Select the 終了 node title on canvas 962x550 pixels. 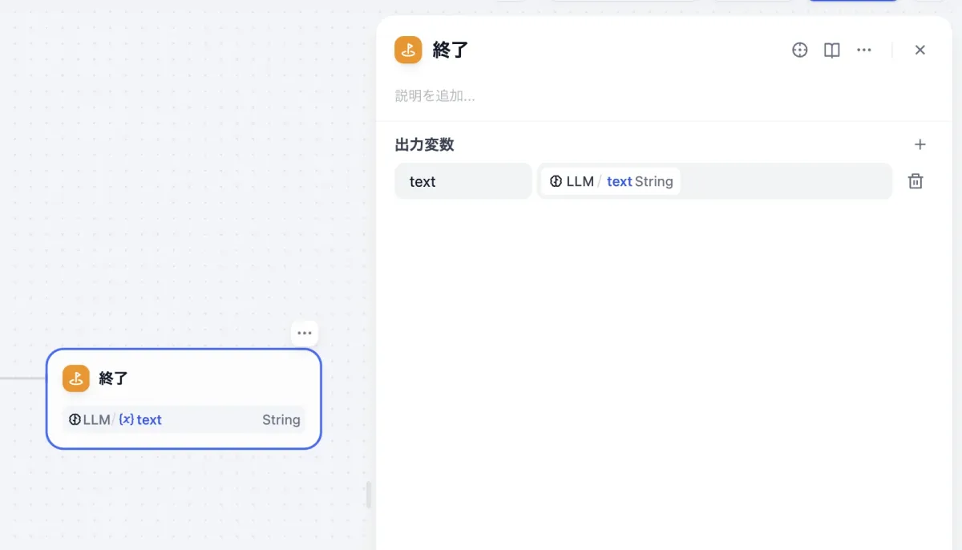pos(114,378)
